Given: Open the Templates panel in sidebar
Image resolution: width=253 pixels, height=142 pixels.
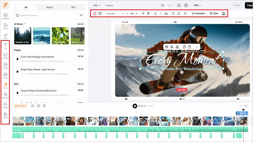Looking at the screenshot, I should (5, 16).
